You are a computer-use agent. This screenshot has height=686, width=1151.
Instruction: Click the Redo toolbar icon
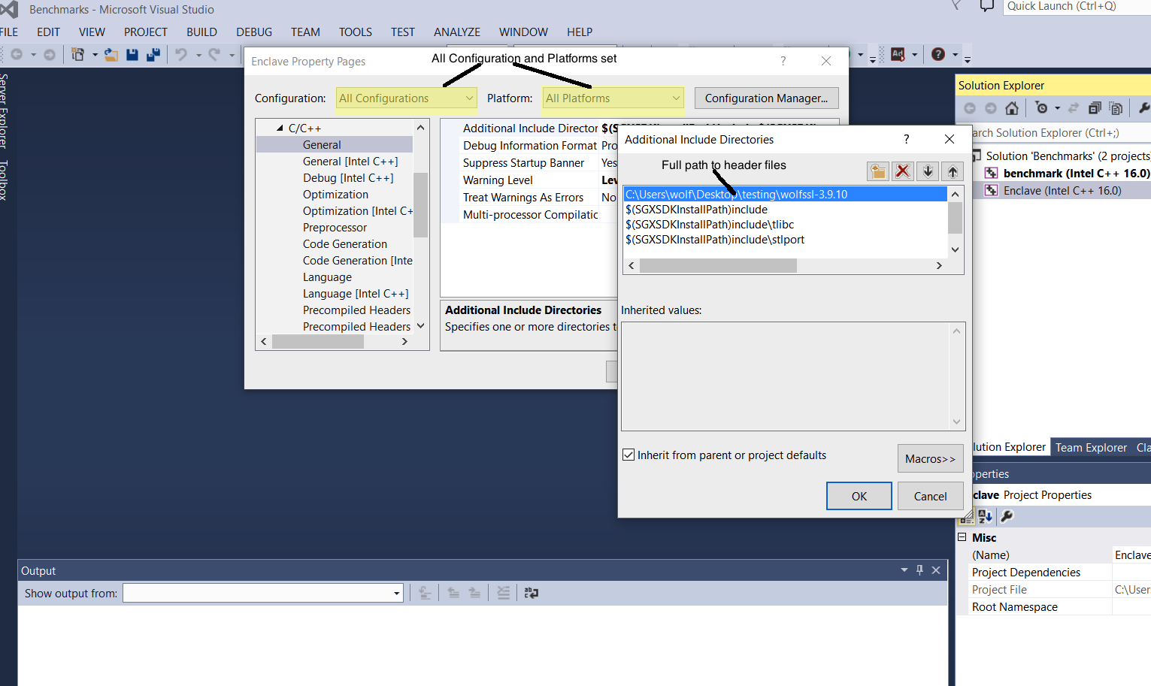pyautogui.click(x=214, y=54)
